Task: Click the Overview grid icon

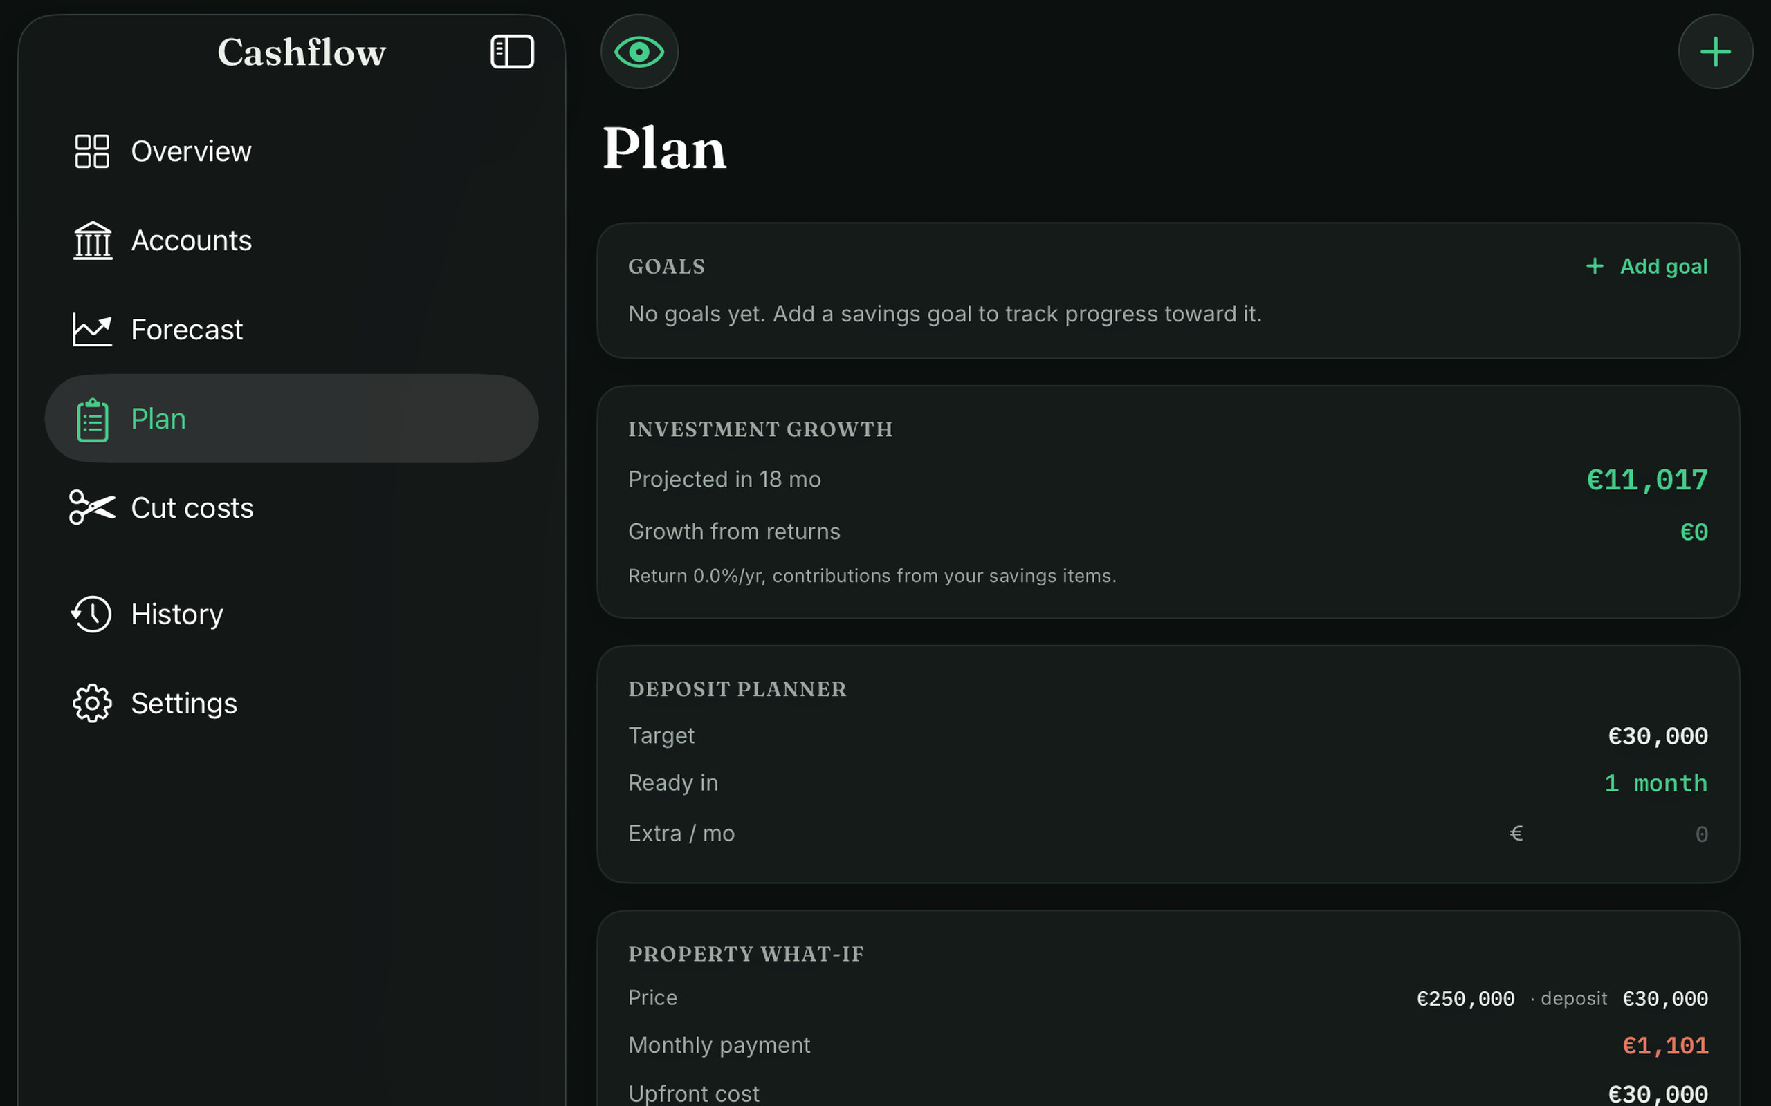Action: (x=92, y=151)
